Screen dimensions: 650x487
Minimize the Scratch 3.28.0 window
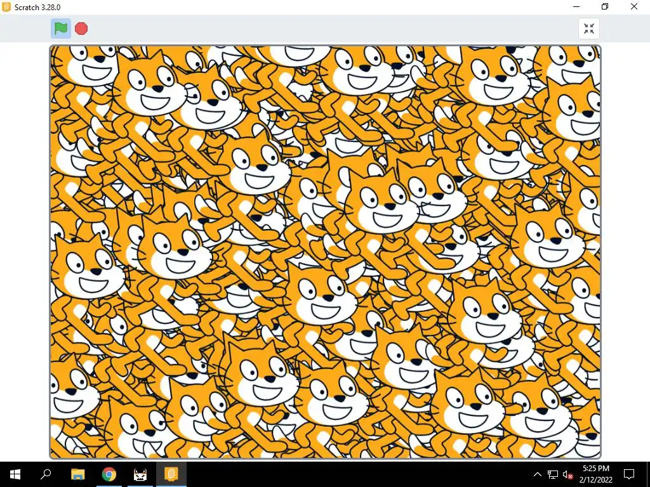pos(576,6)
